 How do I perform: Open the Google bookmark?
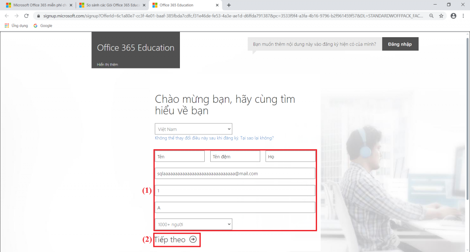point(43,26)
